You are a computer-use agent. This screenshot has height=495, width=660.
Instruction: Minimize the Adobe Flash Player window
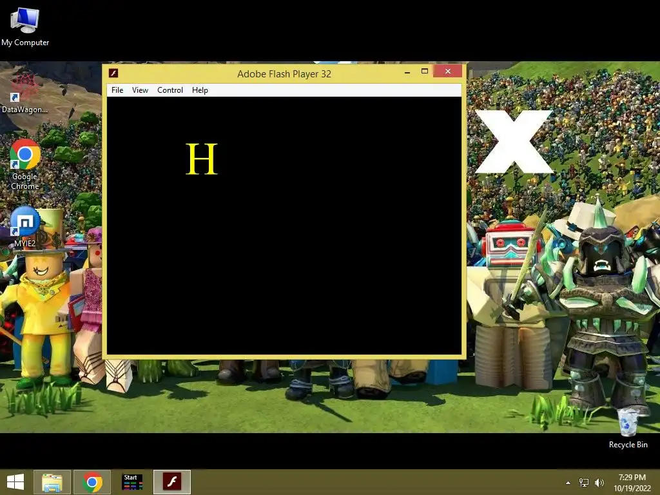pos(407,72)
